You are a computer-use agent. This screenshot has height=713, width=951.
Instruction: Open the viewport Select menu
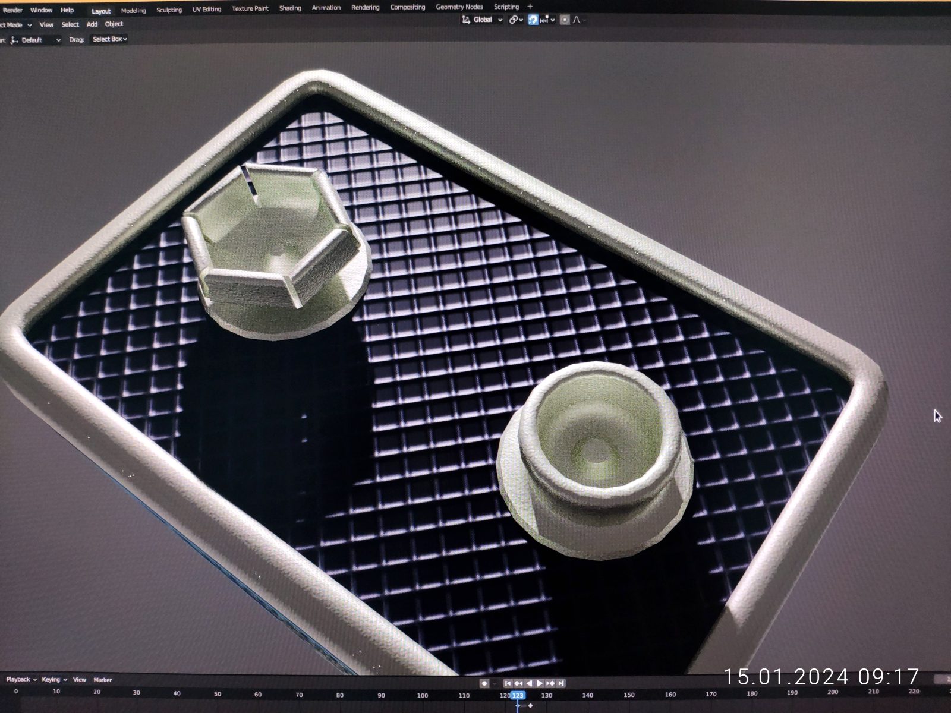(x=70, y=24)
